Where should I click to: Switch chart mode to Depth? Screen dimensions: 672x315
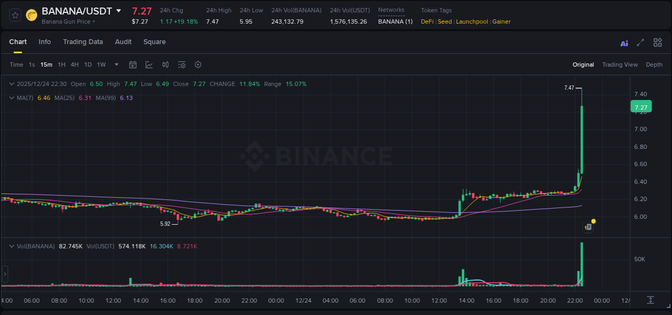point(654,65)
